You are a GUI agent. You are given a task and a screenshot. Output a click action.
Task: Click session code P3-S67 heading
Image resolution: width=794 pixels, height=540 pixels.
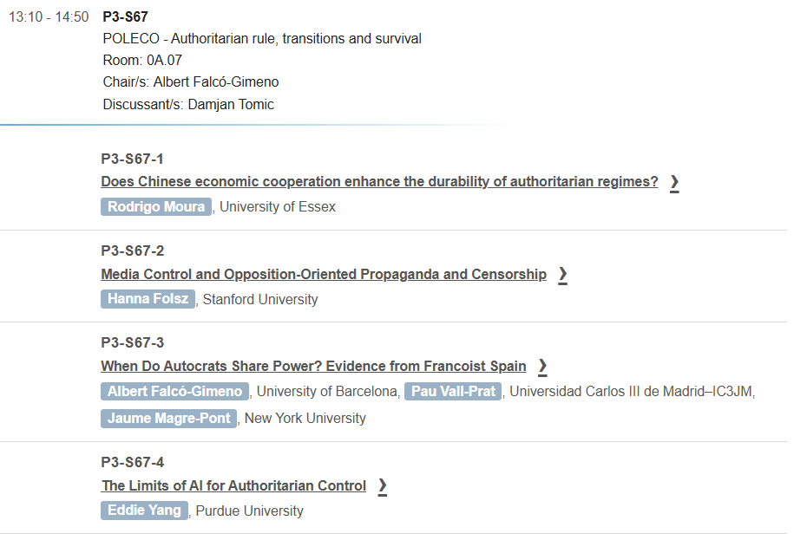(125, 16)
